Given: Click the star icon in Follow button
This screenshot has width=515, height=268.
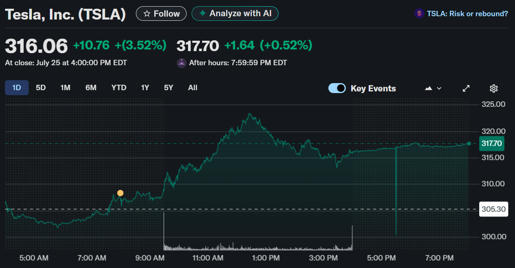Looking at the screenshot, I should pos(147,14).
